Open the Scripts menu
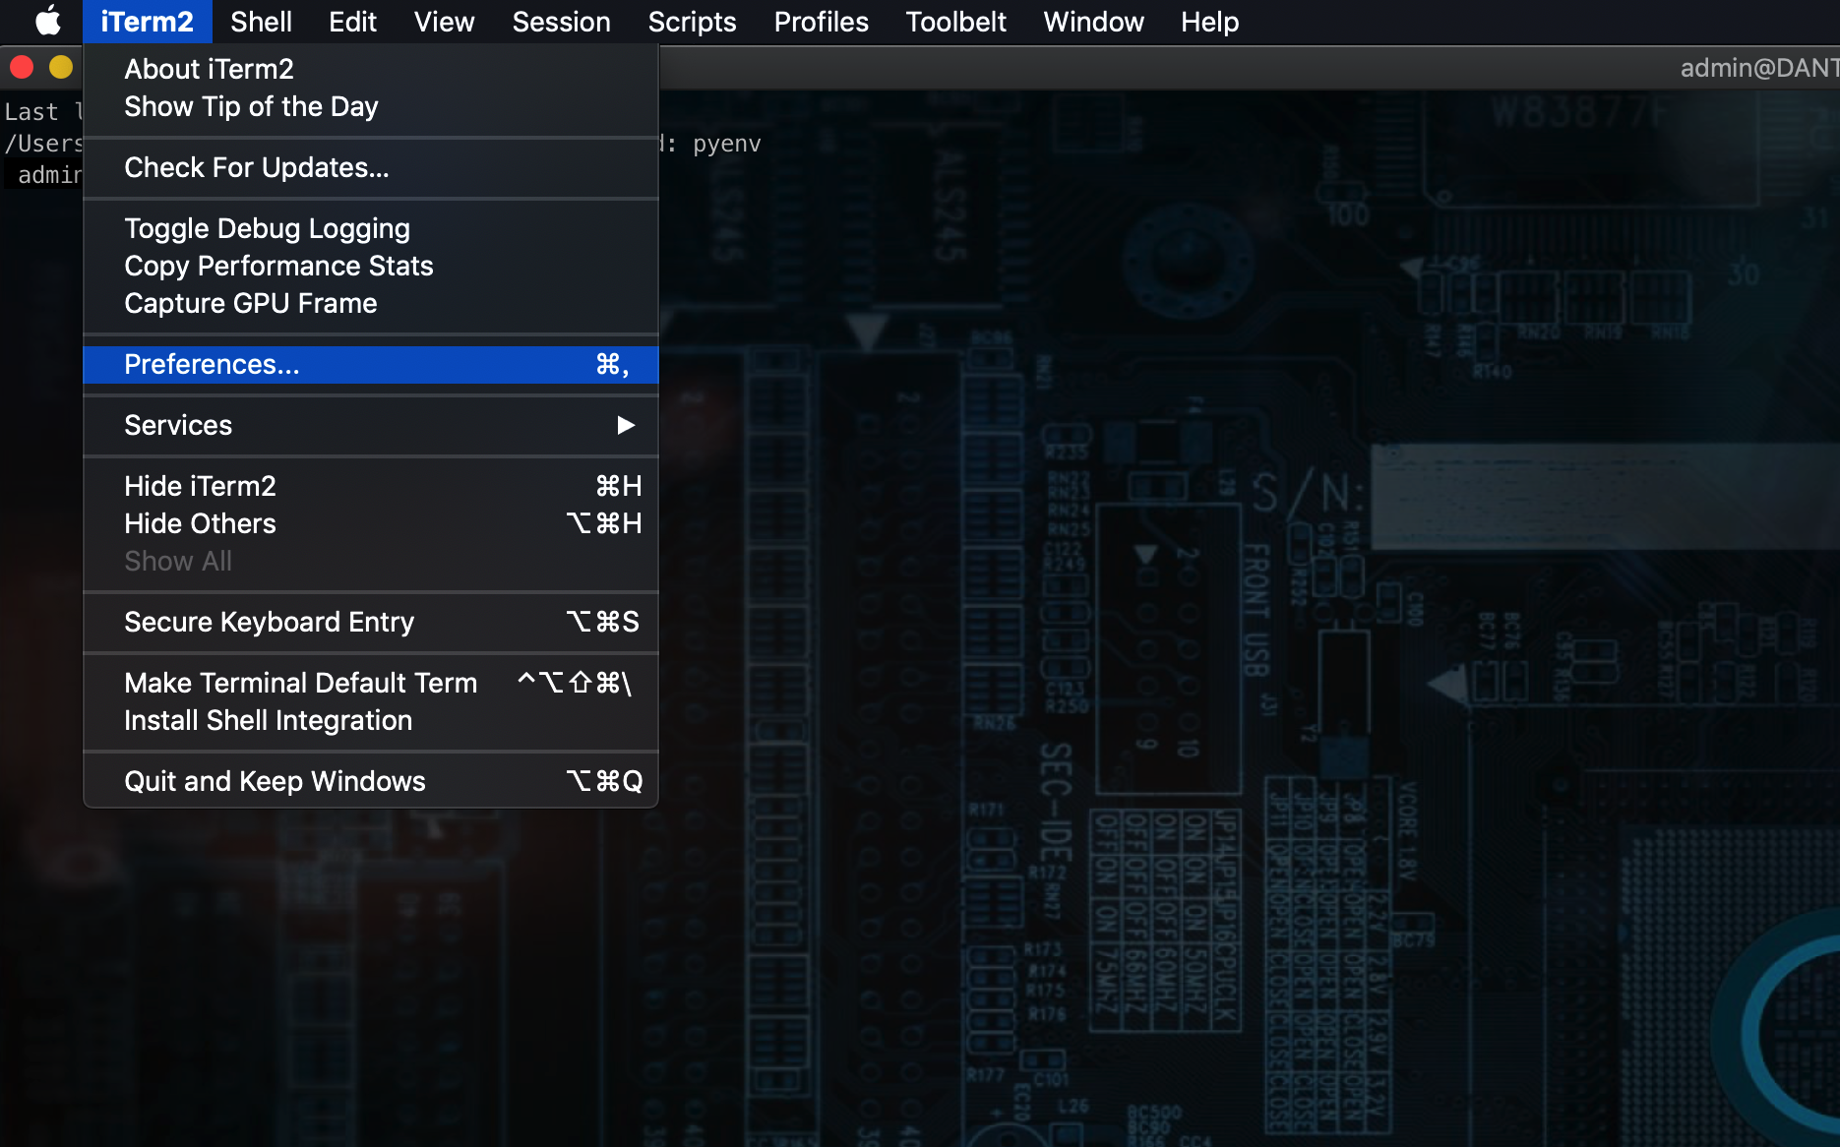Screen dimensions: 1840x1147 692,22
